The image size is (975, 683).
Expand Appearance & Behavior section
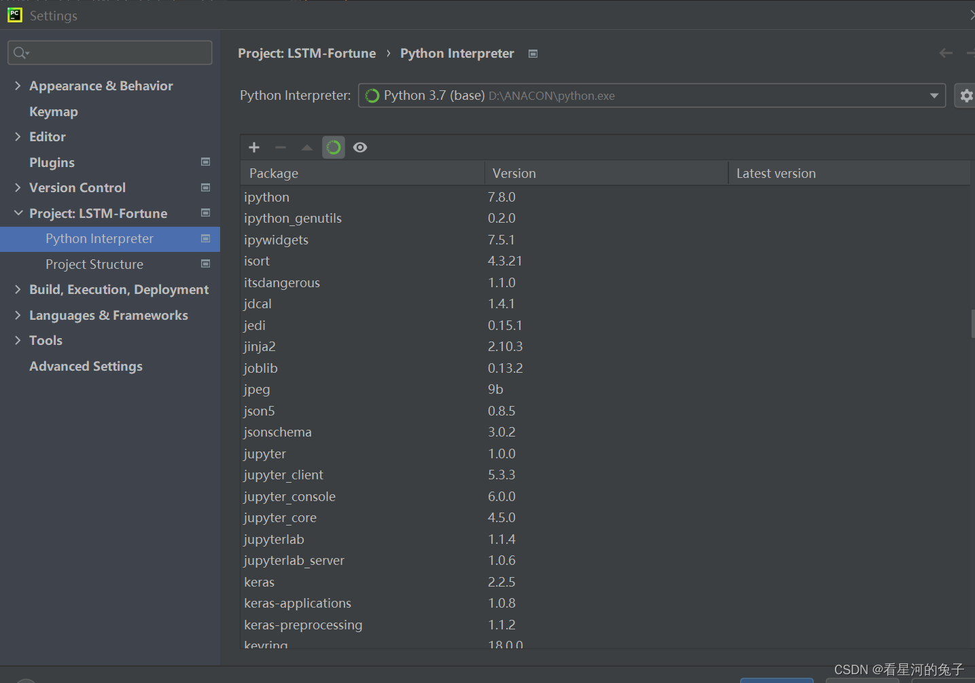click(x=18, y=86)
